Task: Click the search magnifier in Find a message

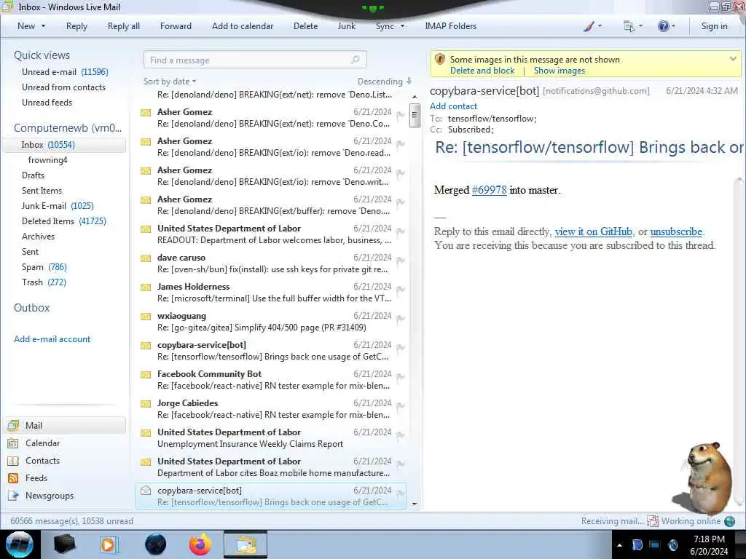Action: click(x=355, y=60)
